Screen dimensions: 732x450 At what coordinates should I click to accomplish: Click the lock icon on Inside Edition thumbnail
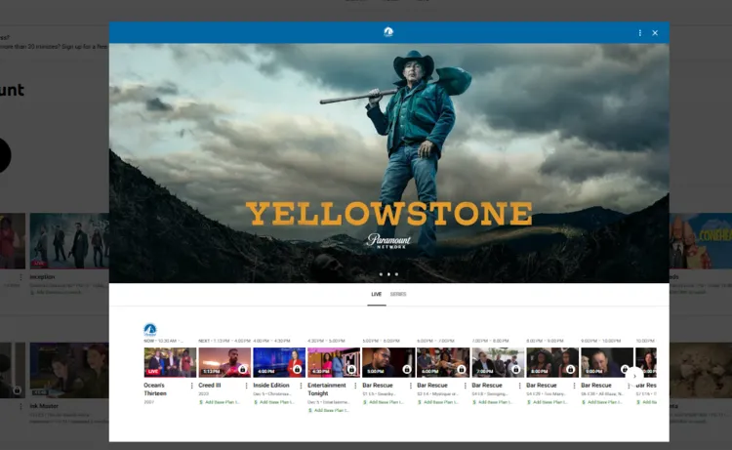pyautogui.click(x=298, y=370)
